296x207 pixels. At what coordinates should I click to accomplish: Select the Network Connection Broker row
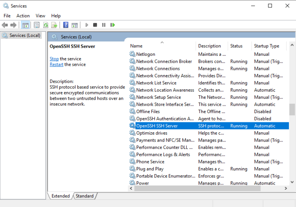209,61
